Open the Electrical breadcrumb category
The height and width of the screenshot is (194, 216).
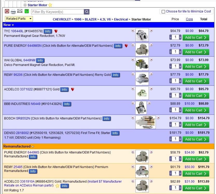point(121,19)
